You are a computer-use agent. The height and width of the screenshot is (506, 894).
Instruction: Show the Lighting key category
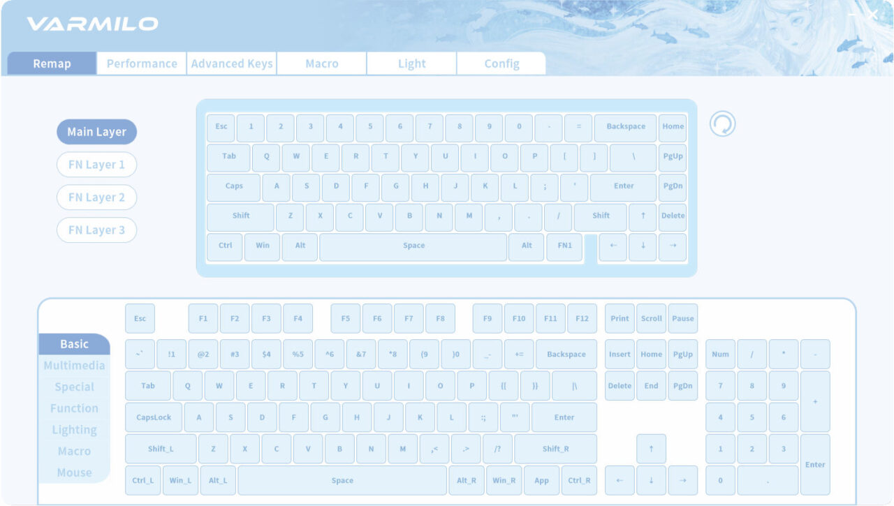(74, 430)
